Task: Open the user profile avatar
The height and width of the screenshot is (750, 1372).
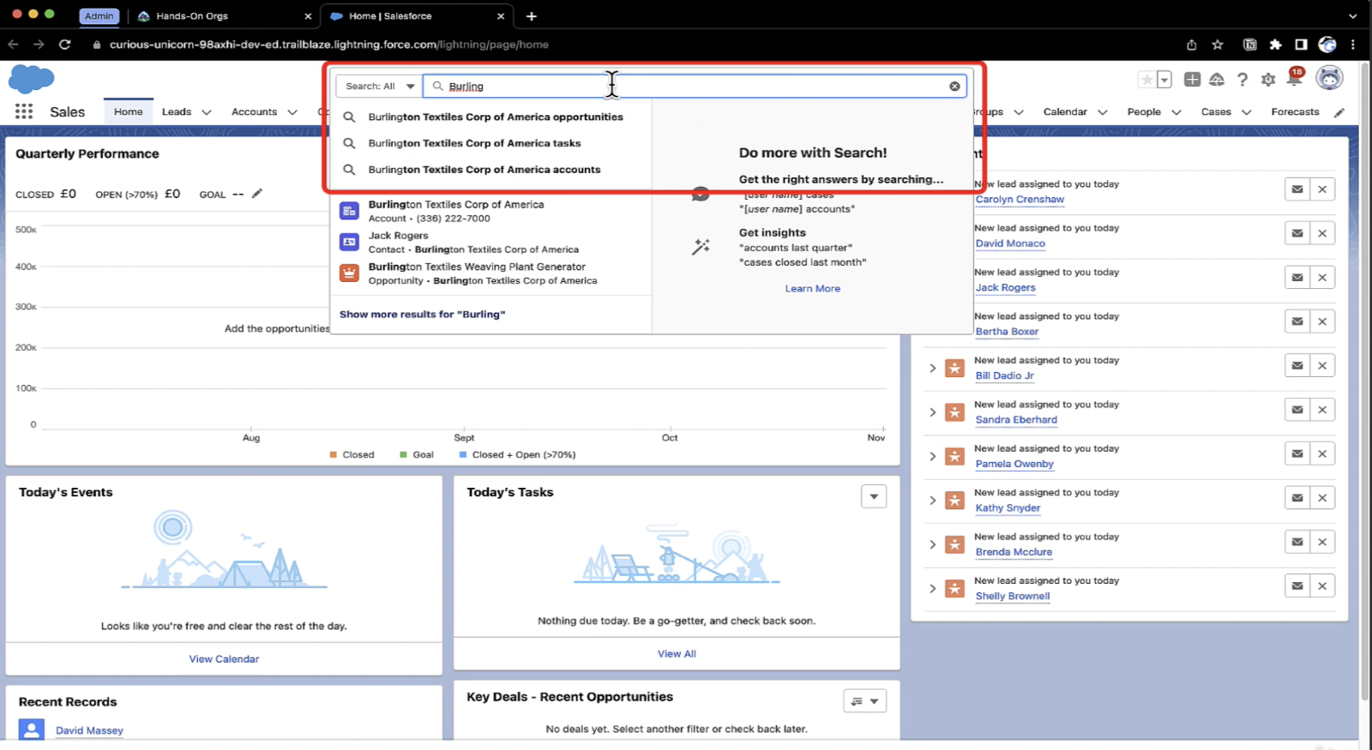Action: (x=1329, y=78)
